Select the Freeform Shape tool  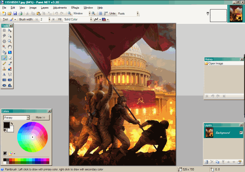click(10, 86)
